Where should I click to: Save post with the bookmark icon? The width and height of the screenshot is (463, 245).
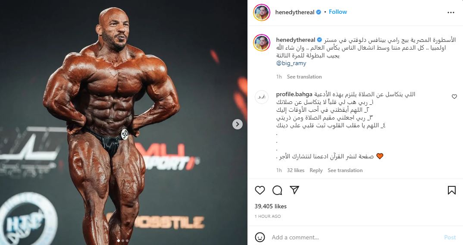(x=451, y=190)
